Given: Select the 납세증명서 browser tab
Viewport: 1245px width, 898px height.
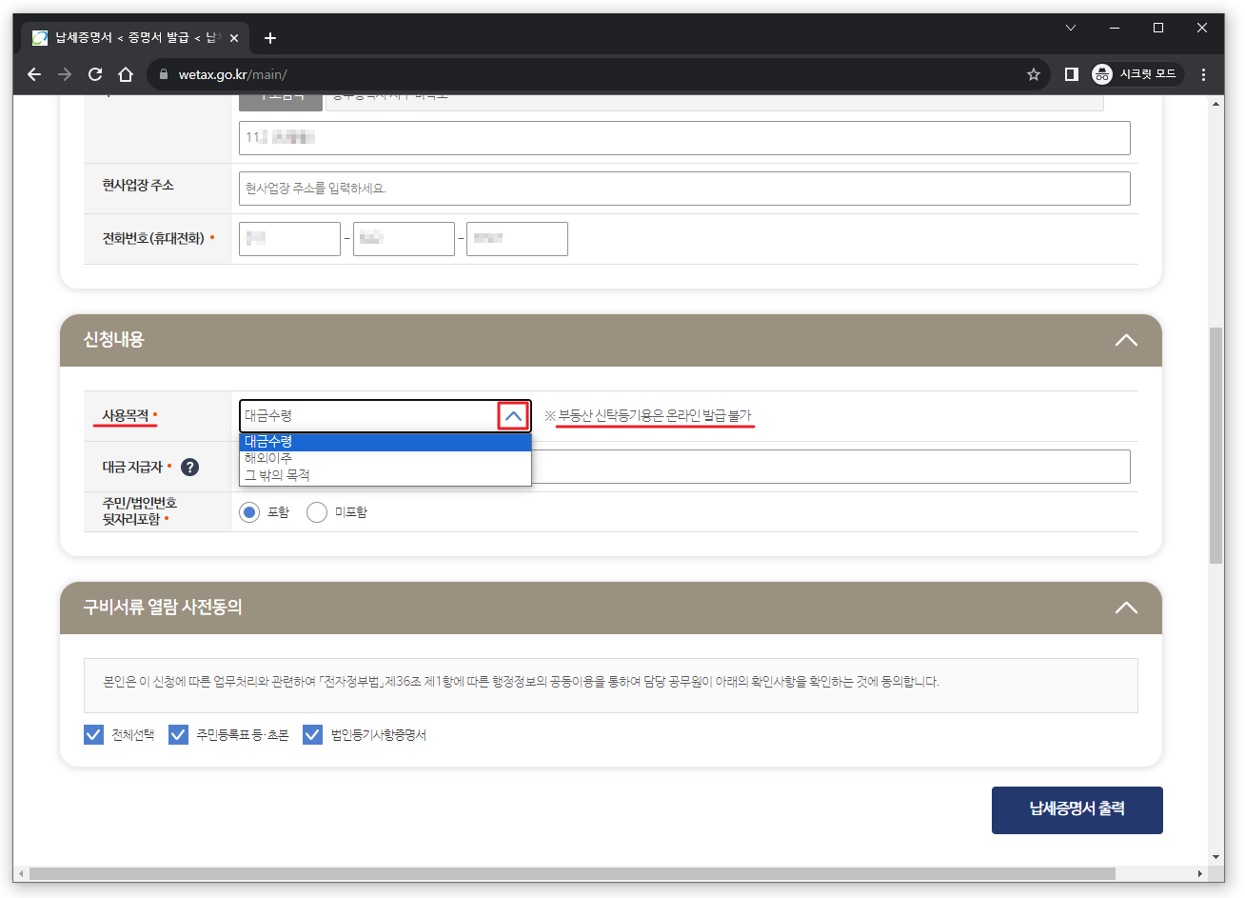Looking at the screenshot, I should click(135, 38).
